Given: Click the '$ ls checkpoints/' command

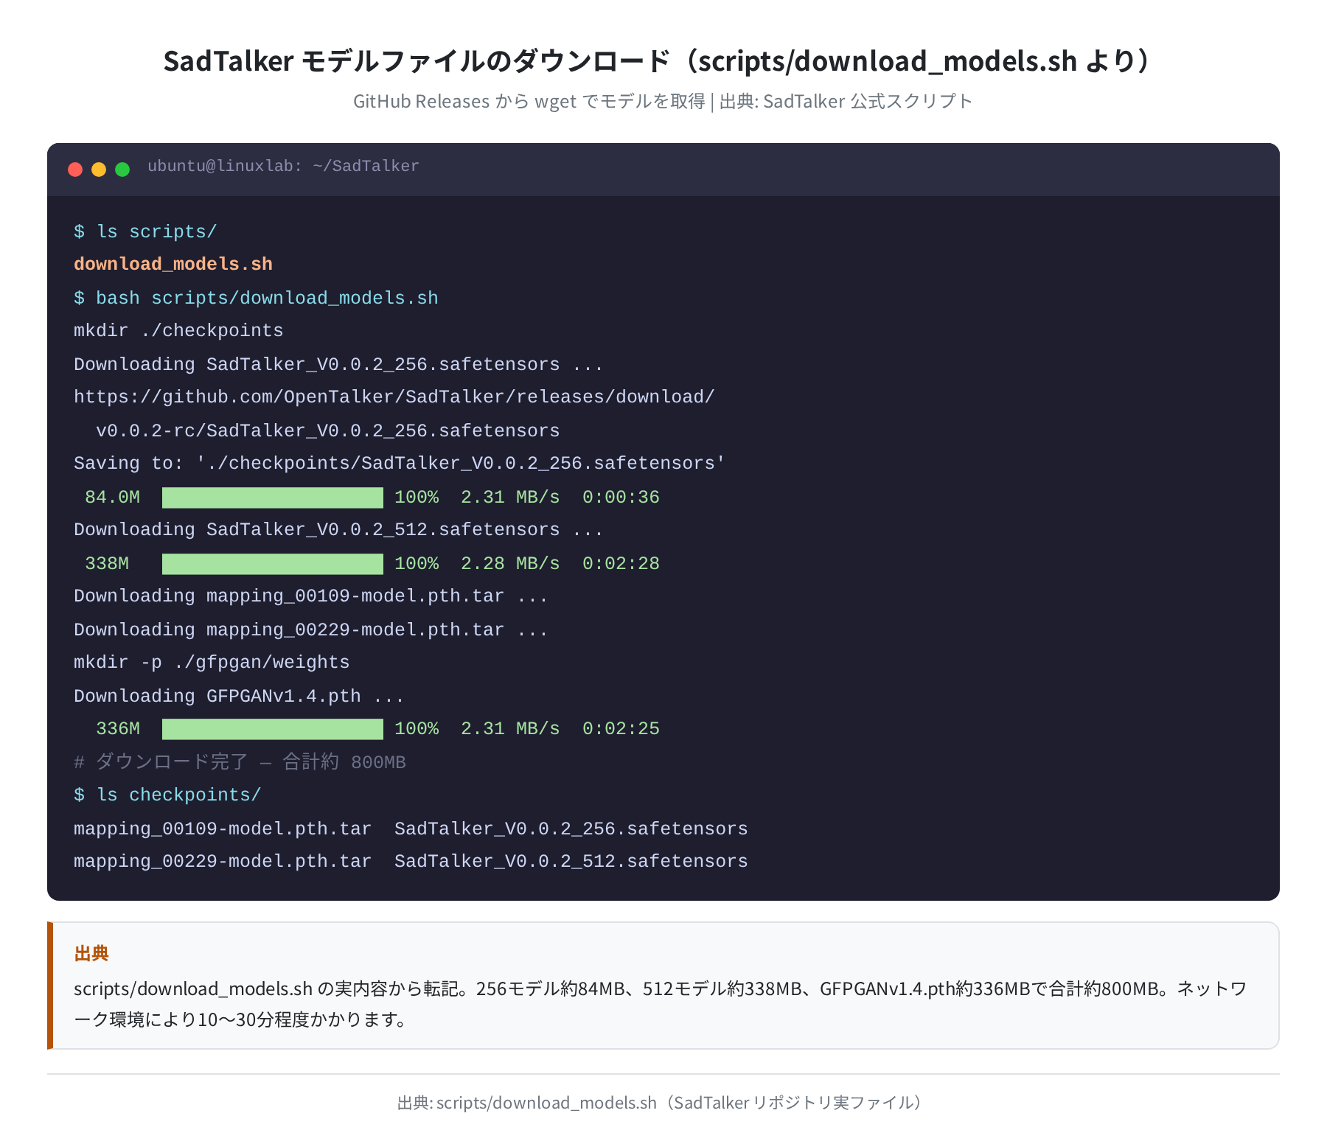Looking at the screenshot, I should (167, 795).
